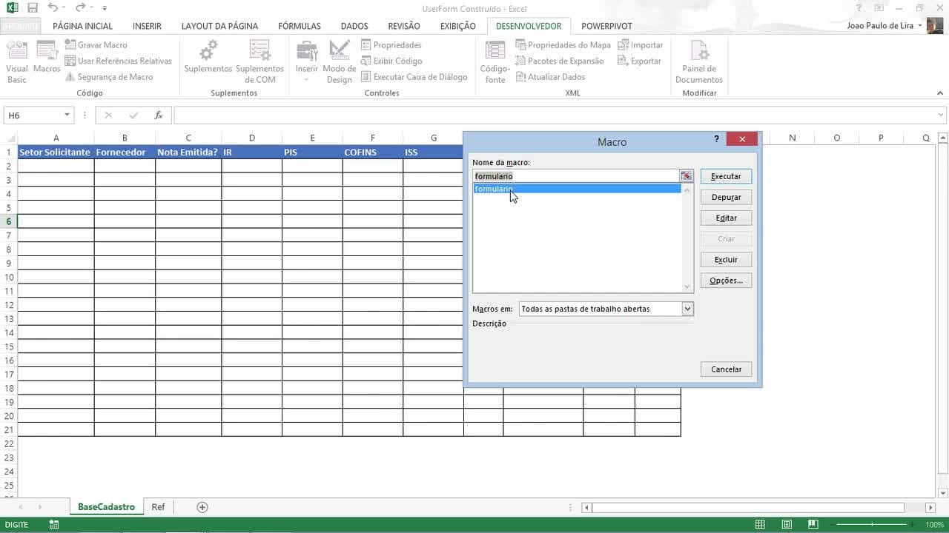
Task: Redo the last action
Action: 80,8
